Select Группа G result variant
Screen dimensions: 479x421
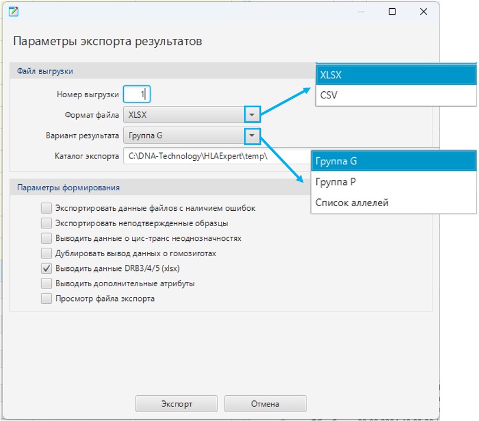[x=394, y=161]
